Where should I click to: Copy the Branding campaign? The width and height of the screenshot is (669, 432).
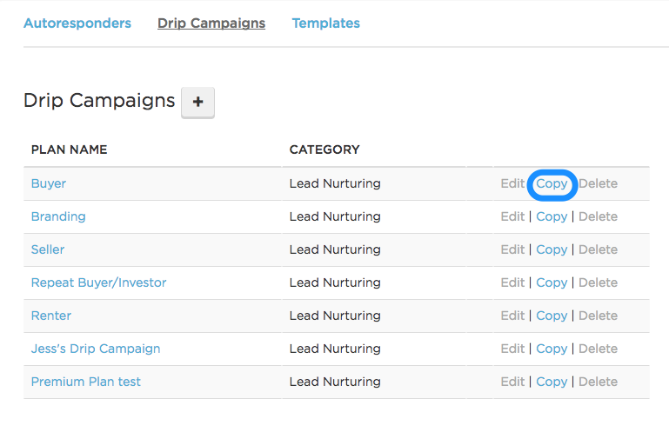tap(552, 216)
